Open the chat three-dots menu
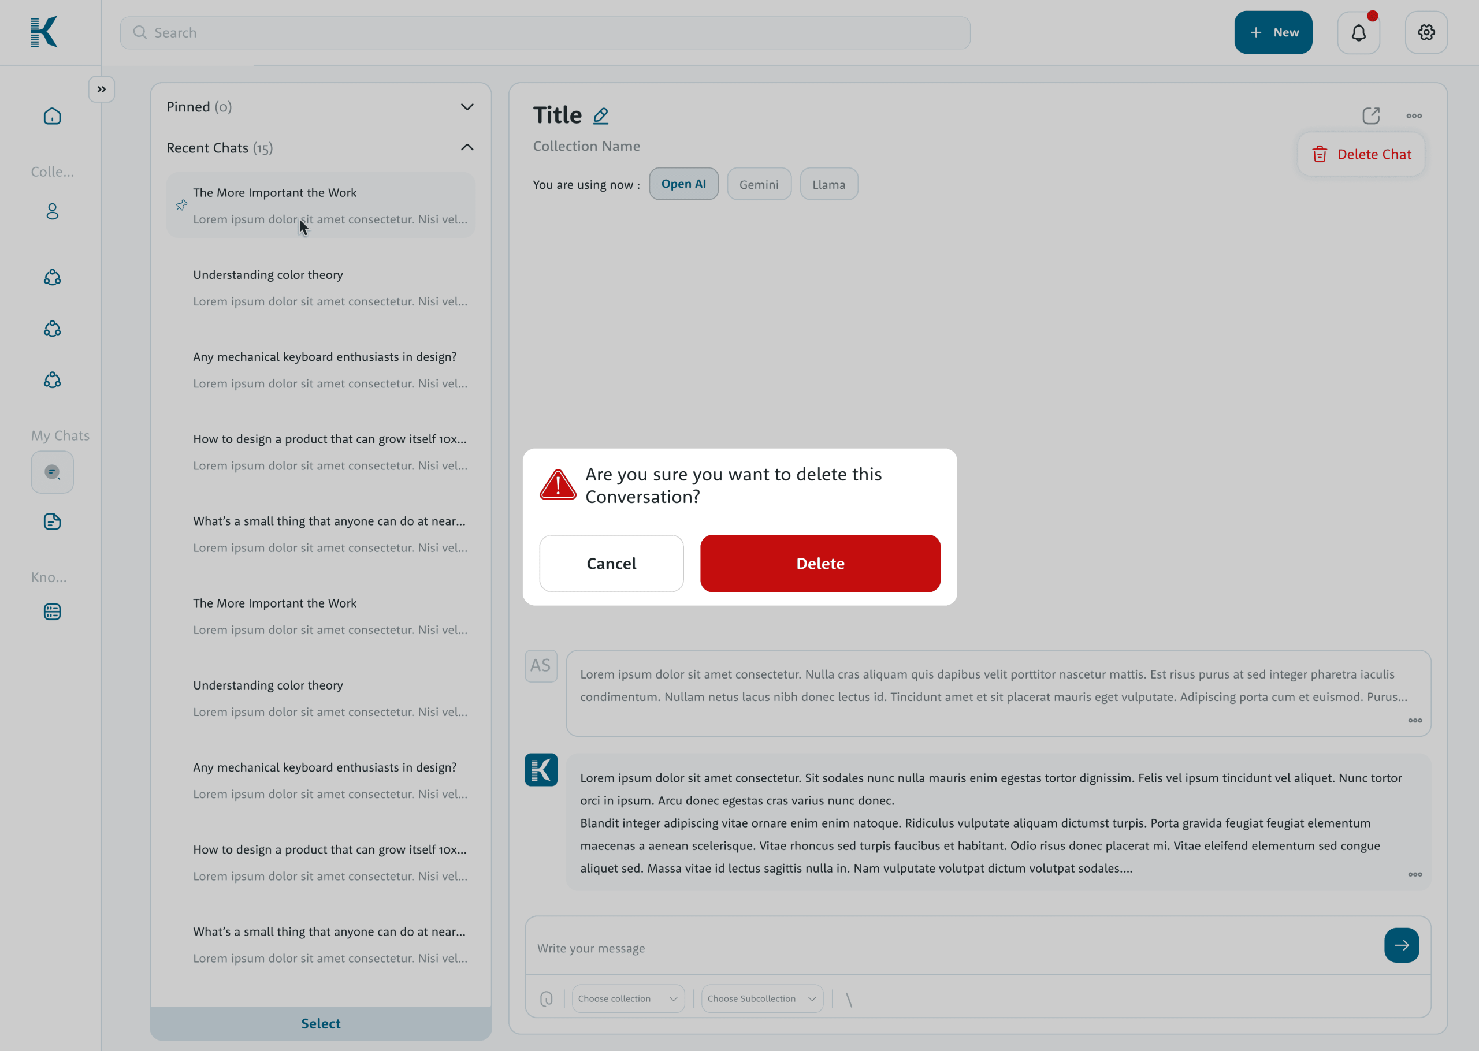 point(1414,116)
